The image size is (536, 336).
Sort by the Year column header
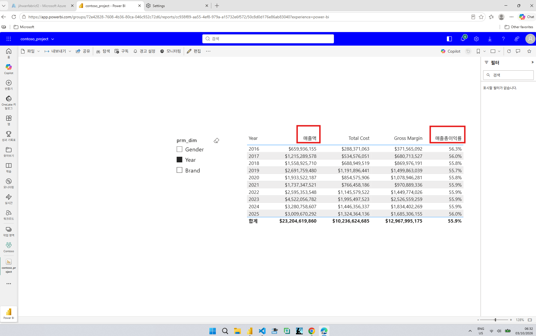tap(253, 138)
